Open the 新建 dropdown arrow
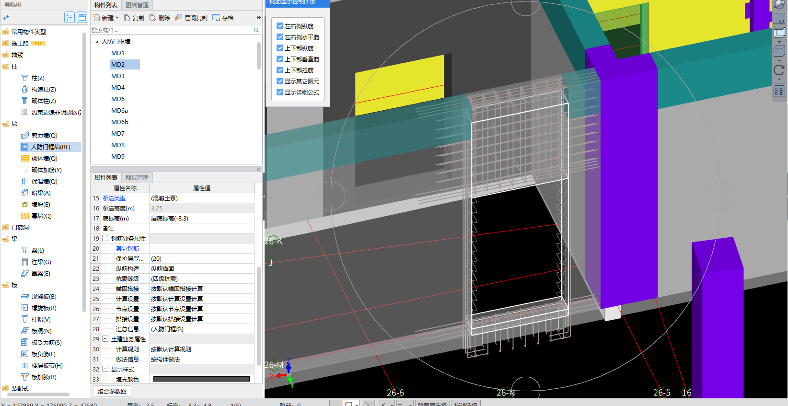Screen dimensions: 788x406 tap(117, 18)
